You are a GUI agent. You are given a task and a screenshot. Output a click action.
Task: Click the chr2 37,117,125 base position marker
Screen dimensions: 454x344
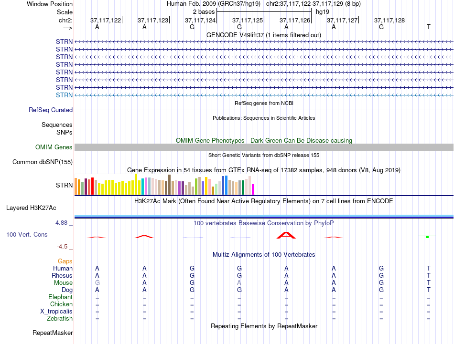pos(248,20)
